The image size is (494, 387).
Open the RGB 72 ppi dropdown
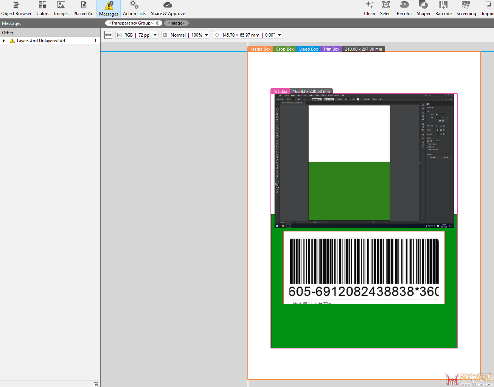(137, 35)
